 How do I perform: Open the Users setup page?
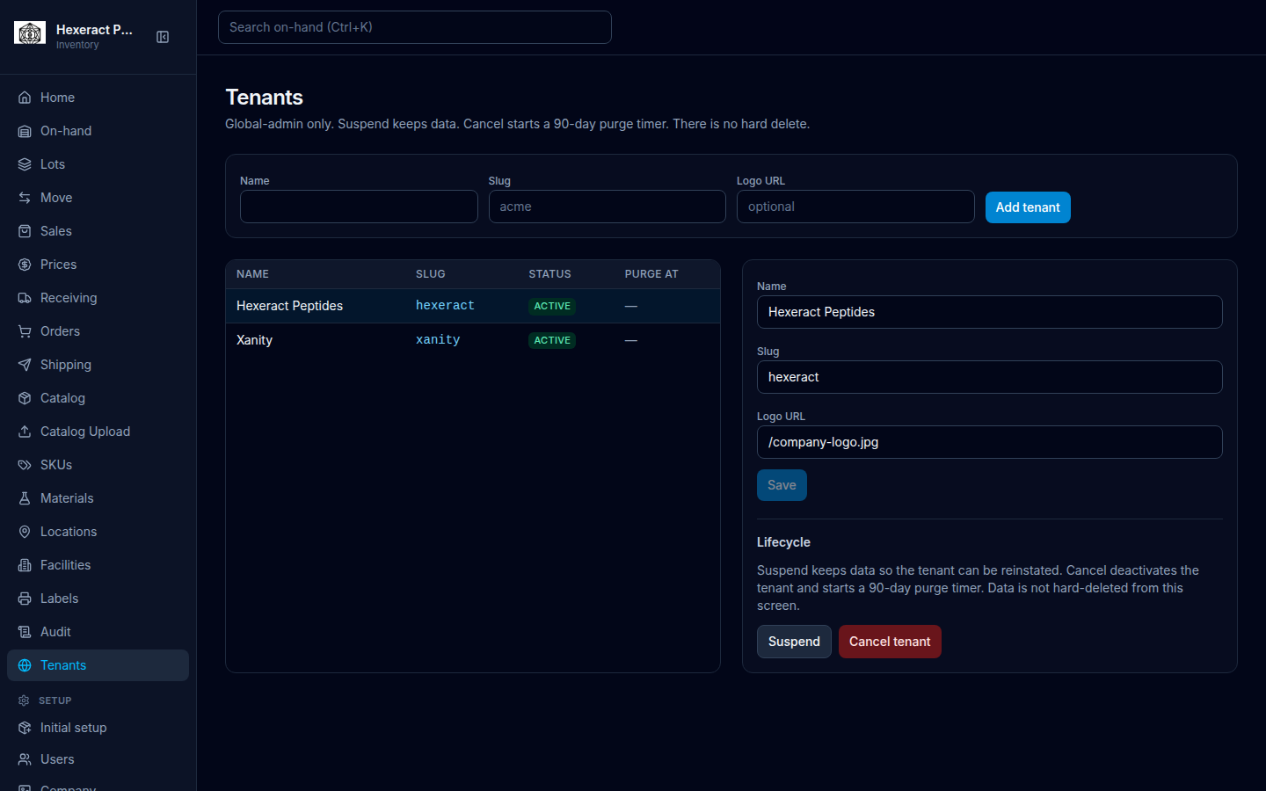[x=98, y=759]
